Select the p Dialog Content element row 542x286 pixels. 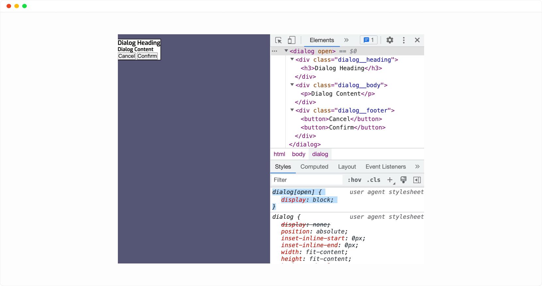tap(338, 94)
